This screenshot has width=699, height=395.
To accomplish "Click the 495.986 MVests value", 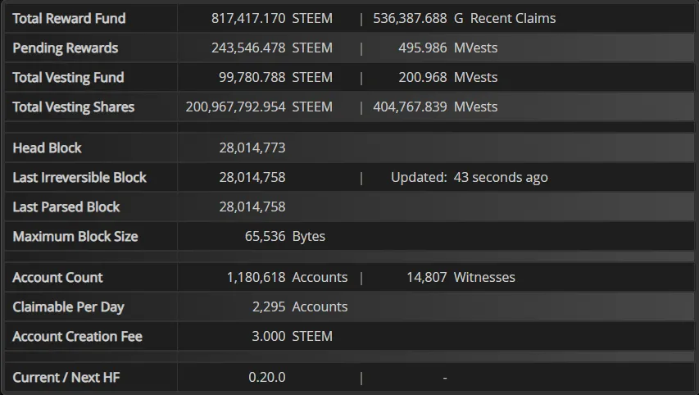I will 448,48.
